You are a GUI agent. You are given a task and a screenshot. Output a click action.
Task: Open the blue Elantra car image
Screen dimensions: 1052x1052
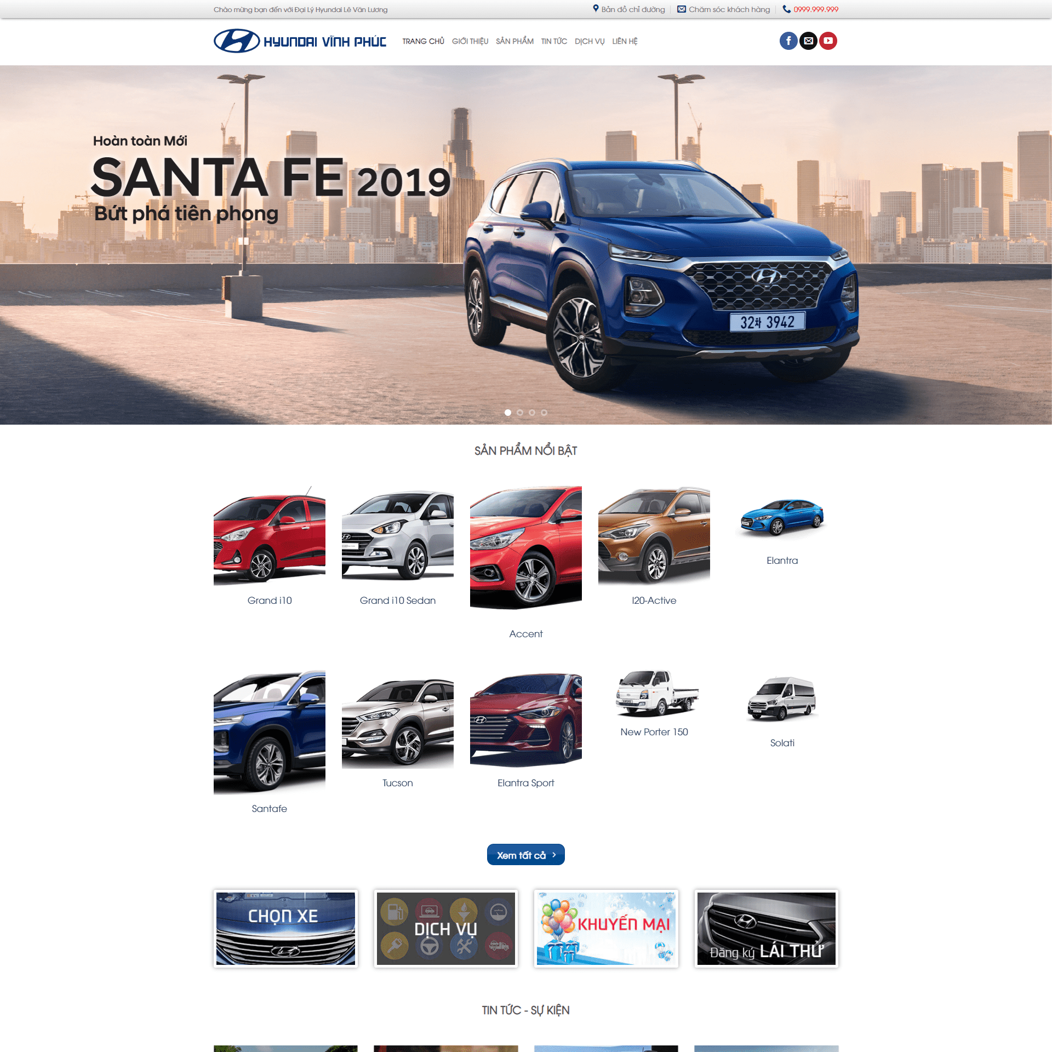[x=782, y=517]
